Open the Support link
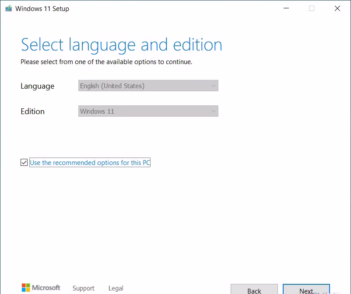 pyautogui.click(x=83, y=288)
